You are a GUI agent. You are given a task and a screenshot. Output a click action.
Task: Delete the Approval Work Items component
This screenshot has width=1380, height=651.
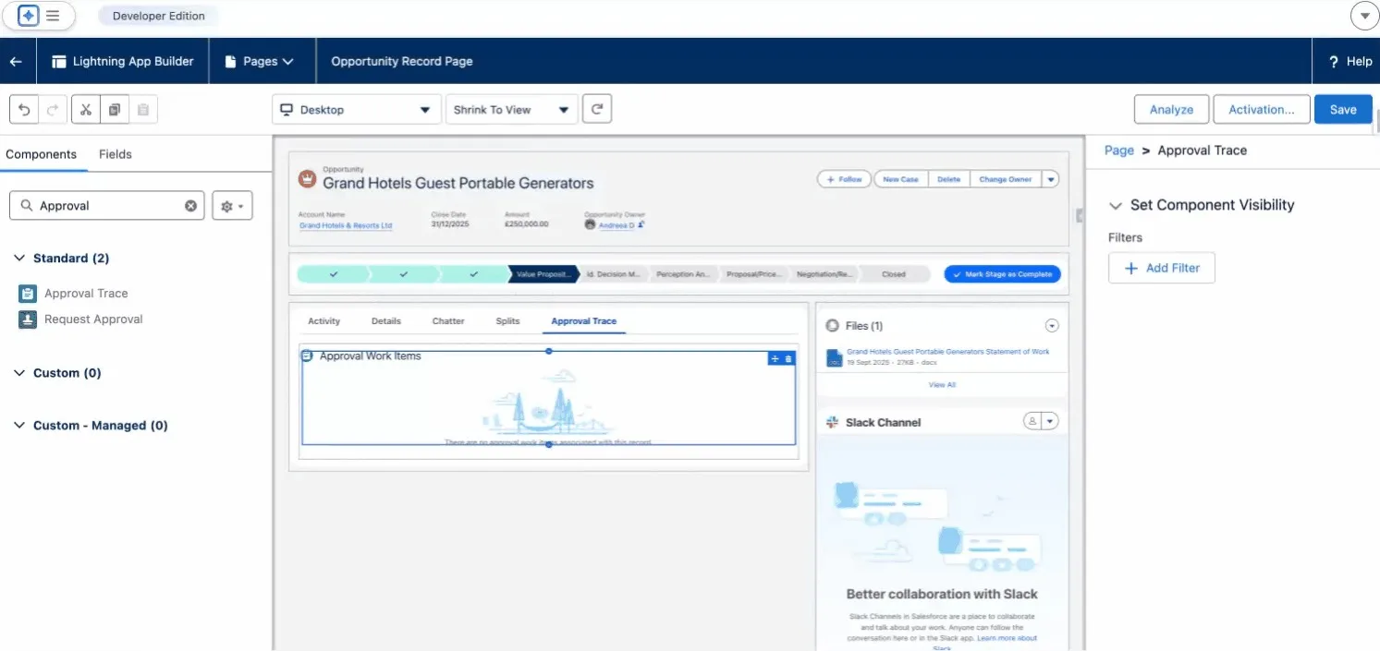[788, 359]
